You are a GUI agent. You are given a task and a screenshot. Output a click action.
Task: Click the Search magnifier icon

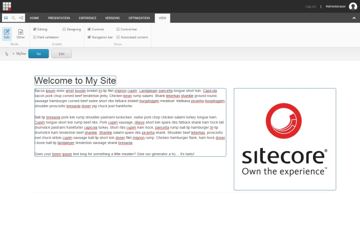point(14,18)
